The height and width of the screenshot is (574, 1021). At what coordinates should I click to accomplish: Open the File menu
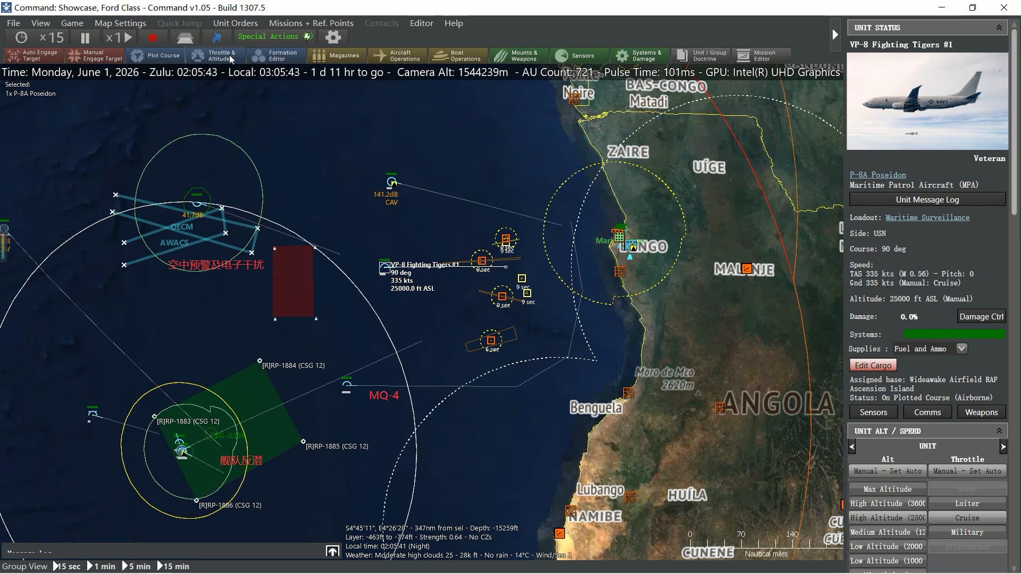click(13, 23)
